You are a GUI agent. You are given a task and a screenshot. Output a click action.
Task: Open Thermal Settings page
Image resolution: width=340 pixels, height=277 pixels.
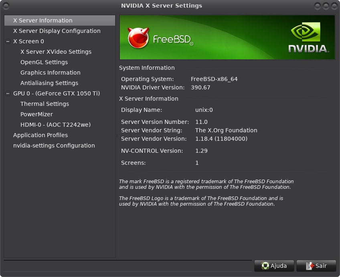pyautogui.click(x=45, y=104)
